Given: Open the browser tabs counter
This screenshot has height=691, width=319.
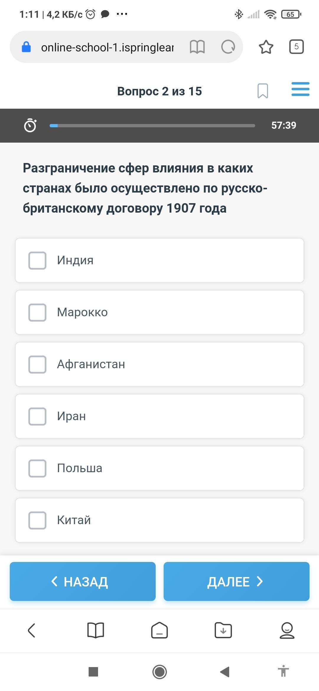Looking at the screenshot, I should [296, 47].
